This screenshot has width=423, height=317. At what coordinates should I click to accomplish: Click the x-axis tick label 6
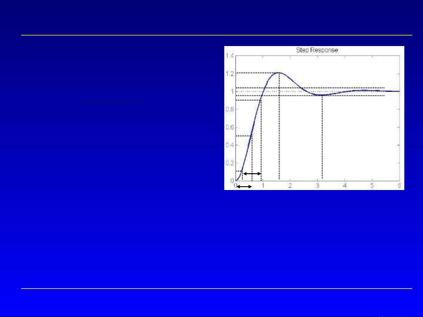399,186
